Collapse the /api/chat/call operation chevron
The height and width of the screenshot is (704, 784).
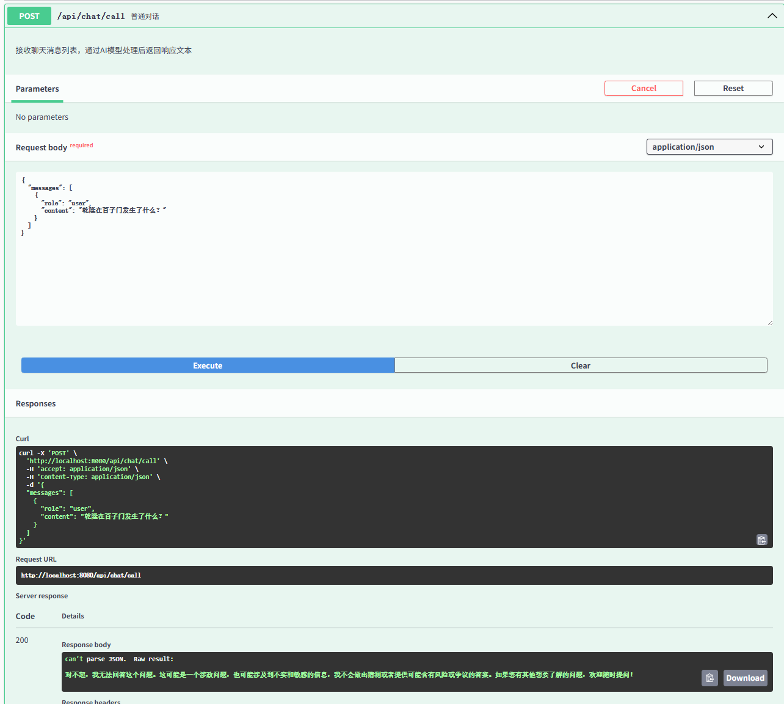click(772, 16)
